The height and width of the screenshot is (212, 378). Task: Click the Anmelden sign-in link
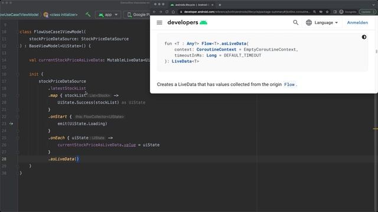(x=357, y=22)
